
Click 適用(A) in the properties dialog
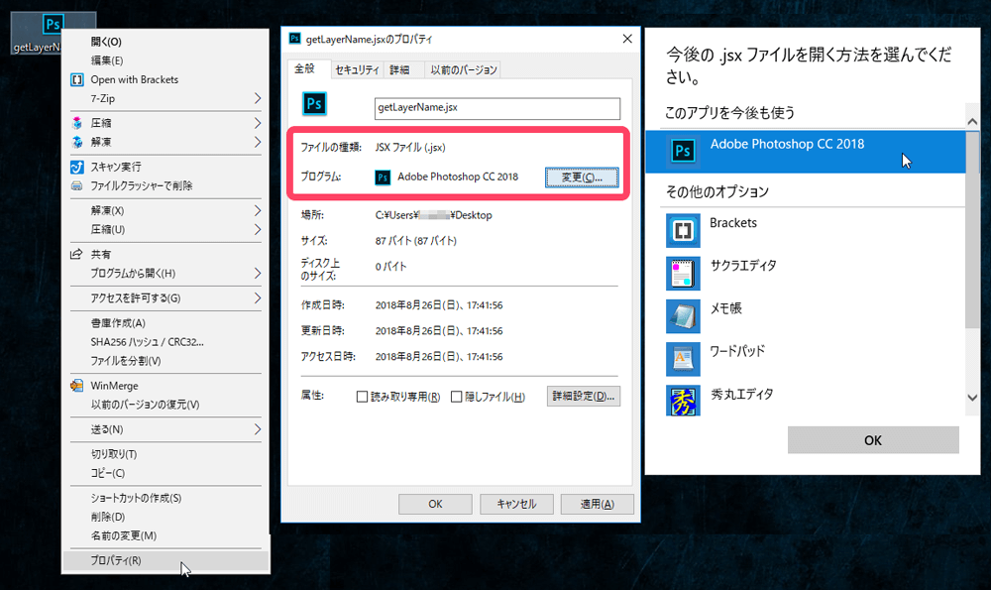point(597,504)
